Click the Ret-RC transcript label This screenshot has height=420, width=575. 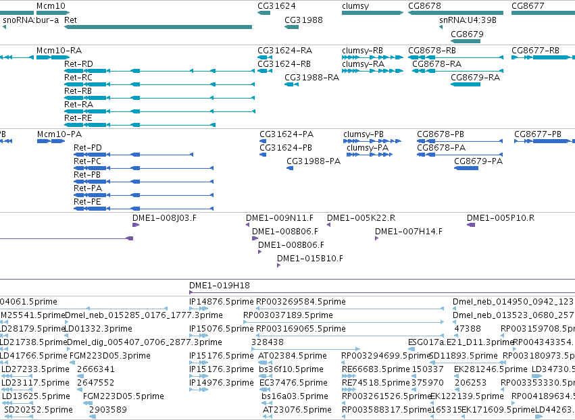click(78, 78)
